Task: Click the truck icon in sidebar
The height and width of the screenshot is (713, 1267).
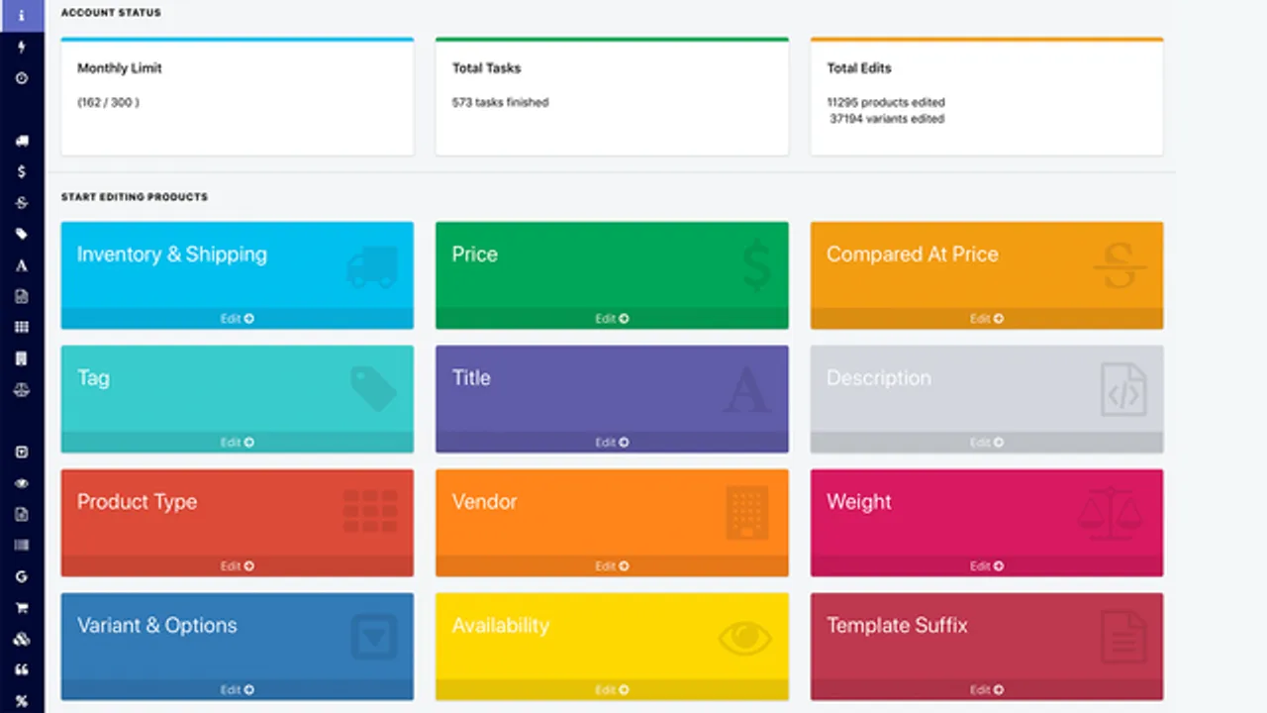Action: coord(22,142)
